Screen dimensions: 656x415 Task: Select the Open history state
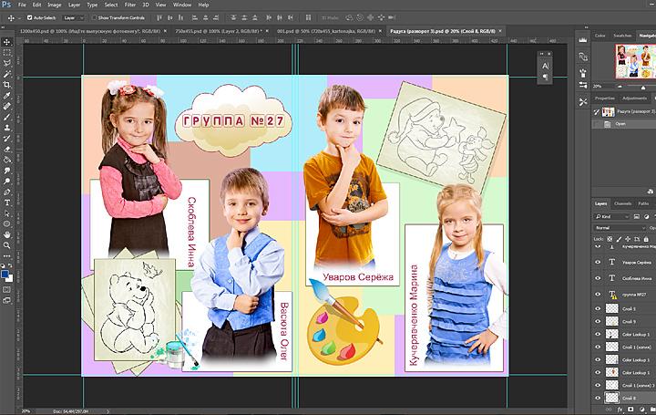click(x=624, y=124)
